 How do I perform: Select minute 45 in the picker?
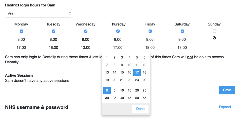pyautogui.click(x=130, y=98)
